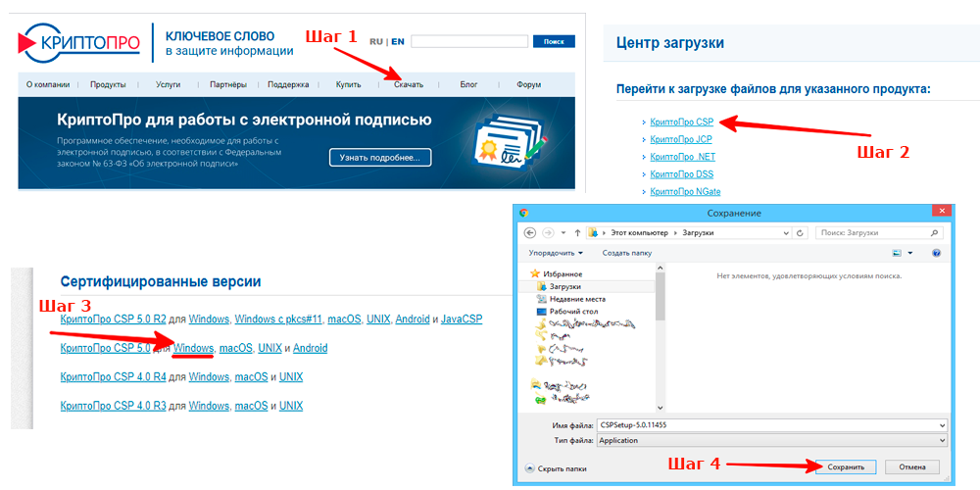Screen dimensions: 980x490
Task: Open view options dropdown arrow
Action: tap(910, 253)
